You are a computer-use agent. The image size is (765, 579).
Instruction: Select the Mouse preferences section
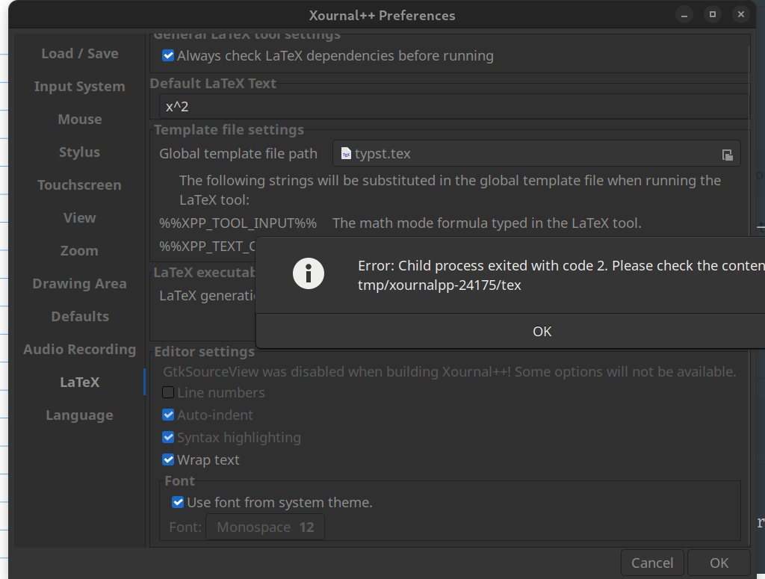tap(79, 119)
